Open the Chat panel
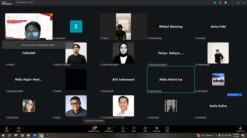Screen dimensions: 247x138 click(x=123, y=129)
